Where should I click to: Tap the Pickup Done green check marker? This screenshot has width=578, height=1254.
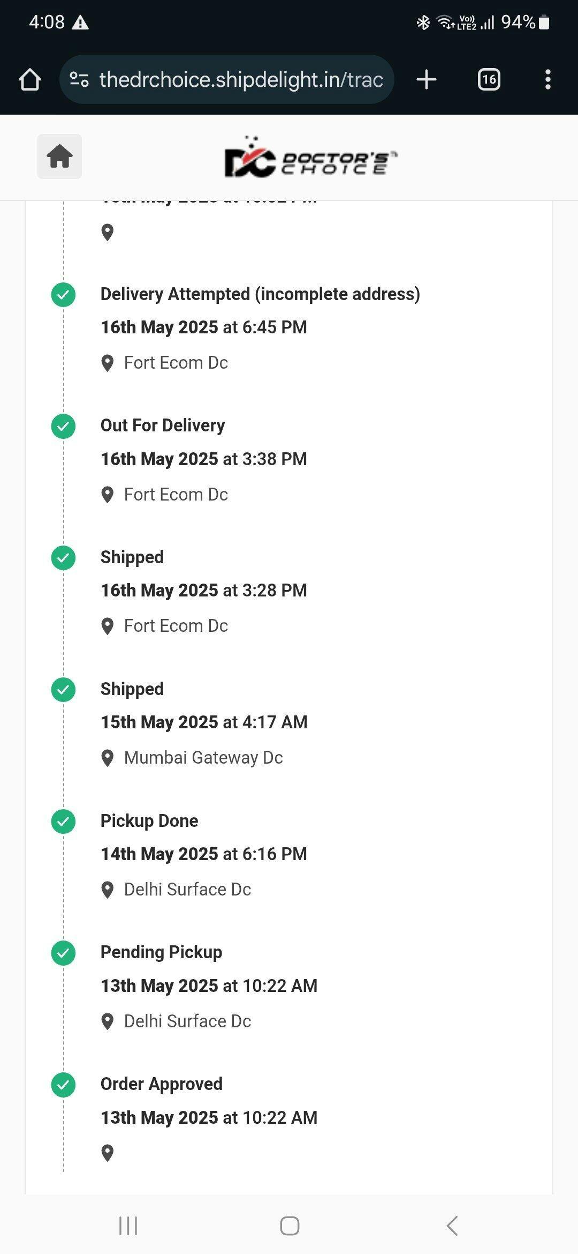(63, 822)
